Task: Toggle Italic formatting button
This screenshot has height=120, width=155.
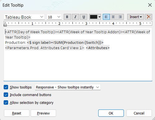Action: (x=75, y=17)
